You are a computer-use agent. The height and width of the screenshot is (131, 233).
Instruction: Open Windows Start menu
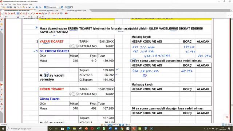[x=3, y=128]
